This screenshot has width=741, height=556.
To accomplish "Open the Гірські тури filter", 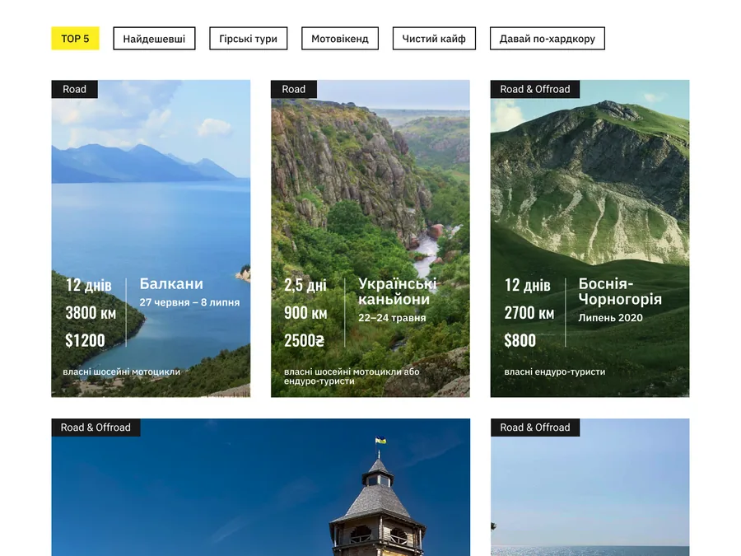I will point(248,38).
